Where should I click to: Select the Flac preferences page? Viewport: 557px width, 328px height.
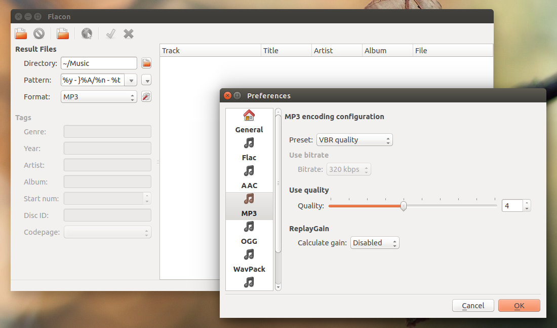click(x=249, y=150)
